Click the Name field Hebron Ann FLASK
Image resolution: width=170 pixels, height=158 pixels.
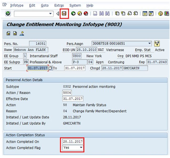[31, 50]
